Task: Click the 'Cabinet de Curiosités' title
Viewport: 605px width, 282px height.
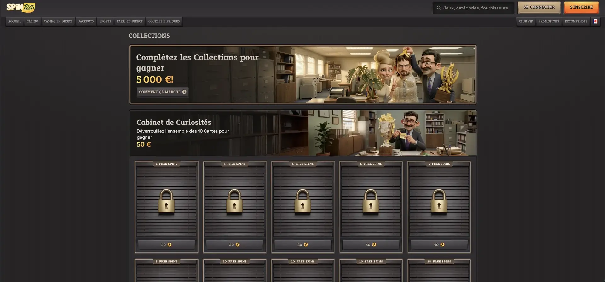Action: (x=174, y=122)
